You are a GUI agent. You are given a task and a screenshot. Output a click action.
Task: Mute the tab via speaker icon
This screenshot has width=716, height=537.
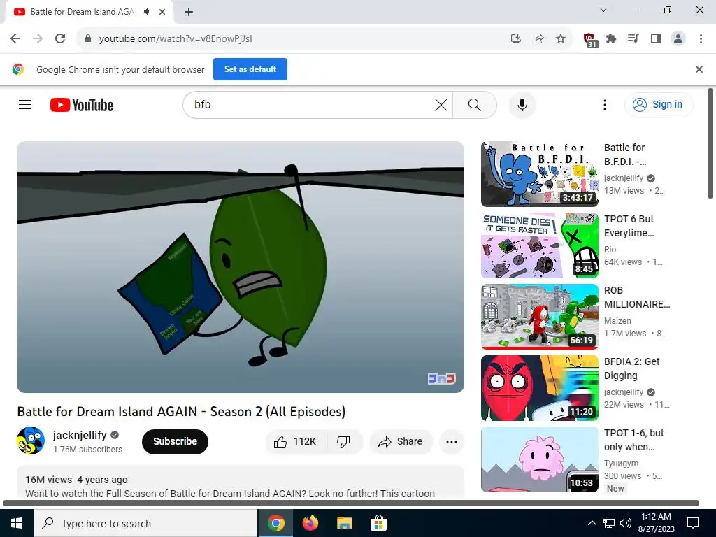coord(147,12)
